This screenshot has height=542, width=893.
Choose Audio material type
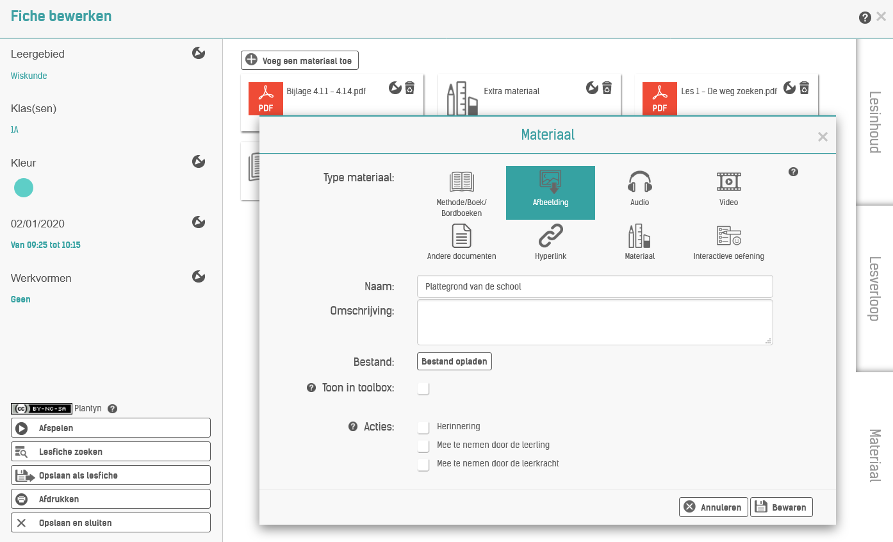pos(639,188)
